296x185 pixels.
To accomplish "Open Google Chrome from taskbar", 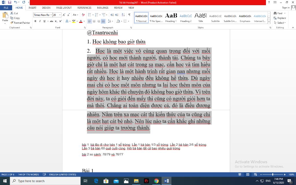I will point(156,181).
